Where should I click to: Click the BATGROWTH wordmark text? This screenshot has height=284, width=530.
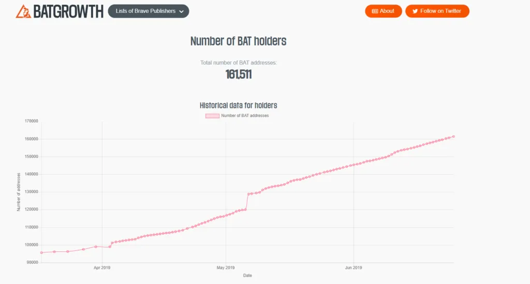pos(68,11)
